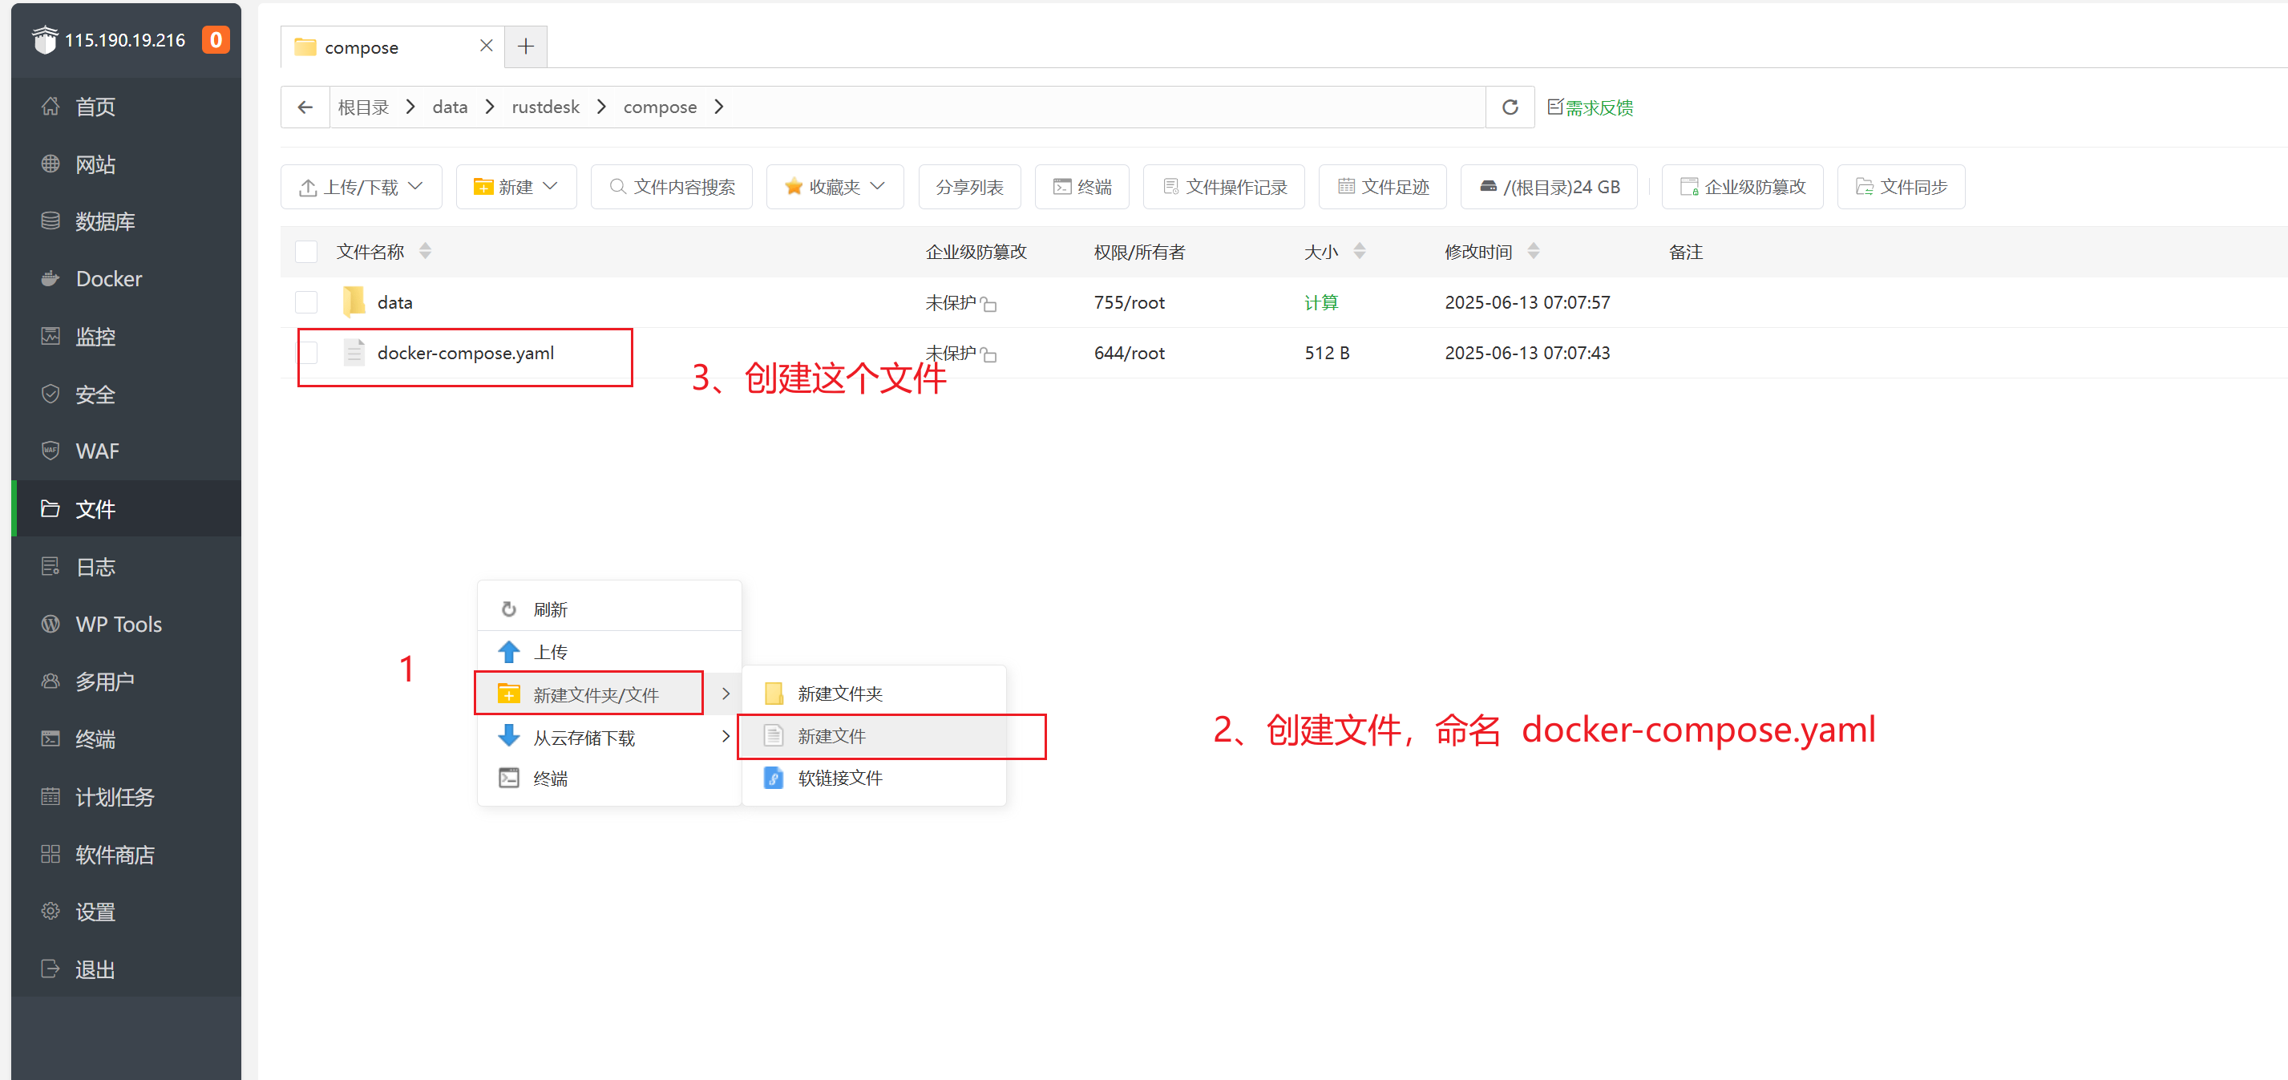Expand the 上传/下载 dropdown

coord(361,187)
